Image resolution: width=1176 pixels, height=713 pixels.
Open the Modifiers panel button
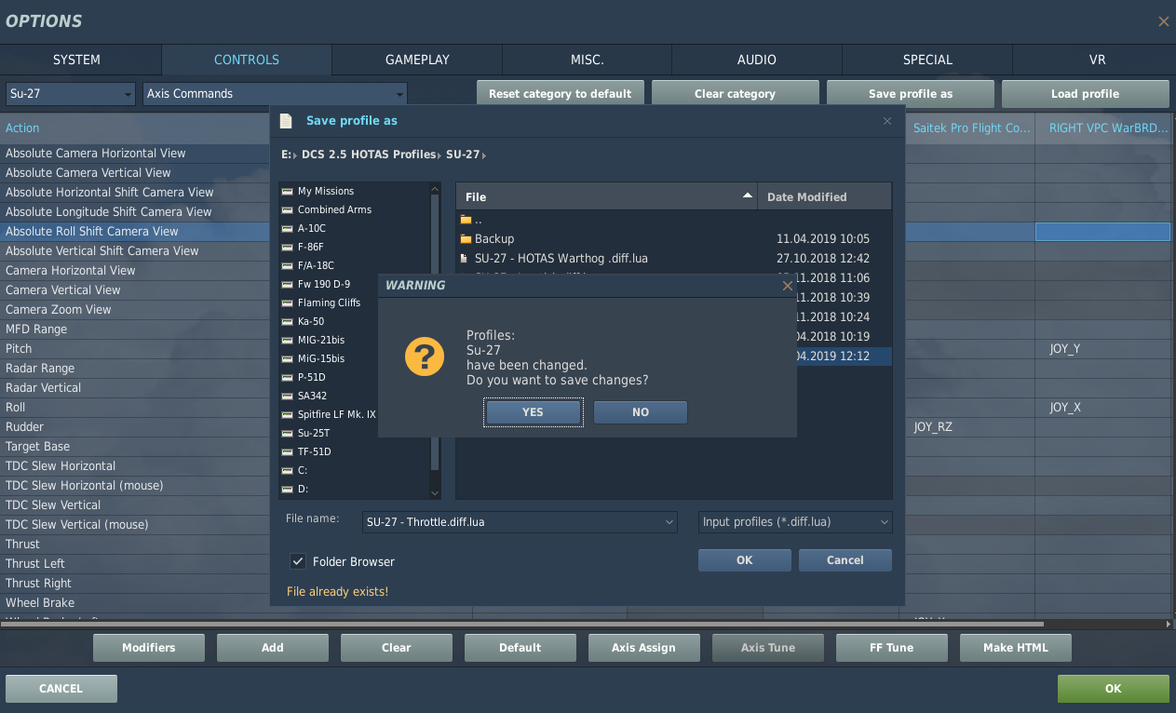click(x=149, y=648)
